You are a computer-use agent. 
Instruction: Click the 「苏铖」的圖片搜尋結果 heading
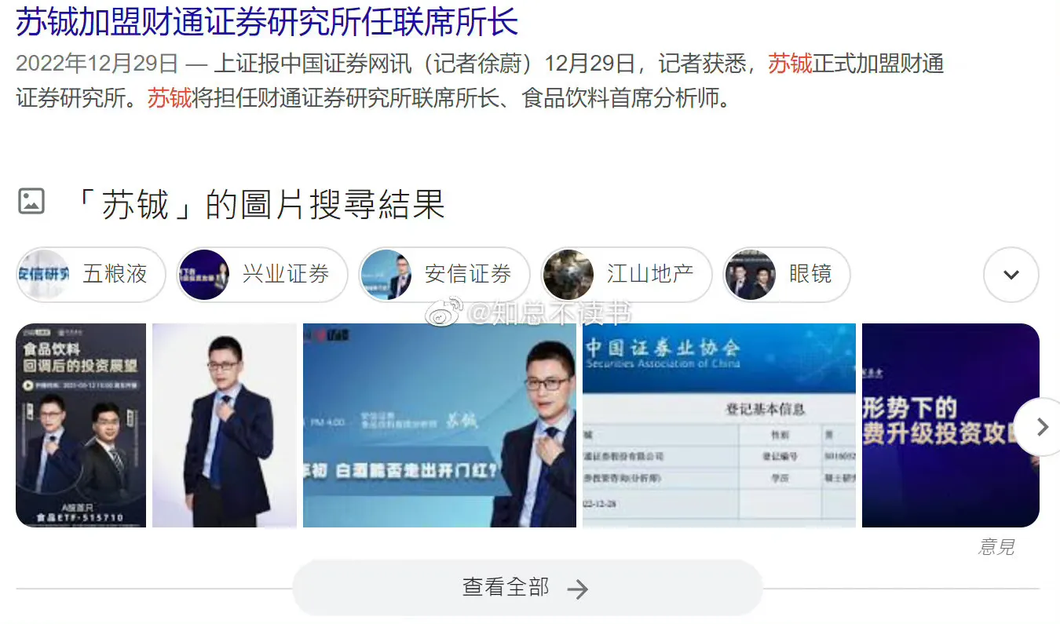tap(260, 204)
